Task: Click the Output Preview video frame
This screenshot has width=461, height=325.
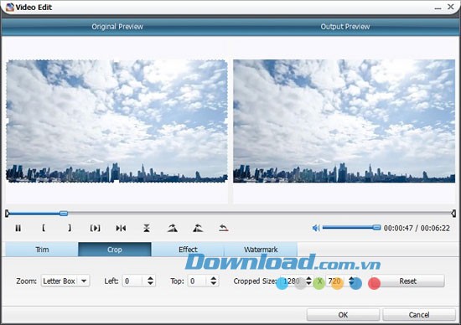Action: (344, 121)
